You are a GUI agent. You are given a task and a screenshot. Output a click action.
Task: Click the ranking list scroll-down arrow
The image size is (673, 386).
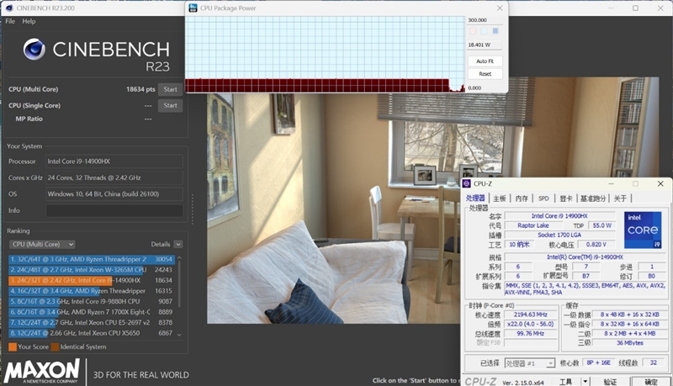pyautogui.click(x=179, y=335)
